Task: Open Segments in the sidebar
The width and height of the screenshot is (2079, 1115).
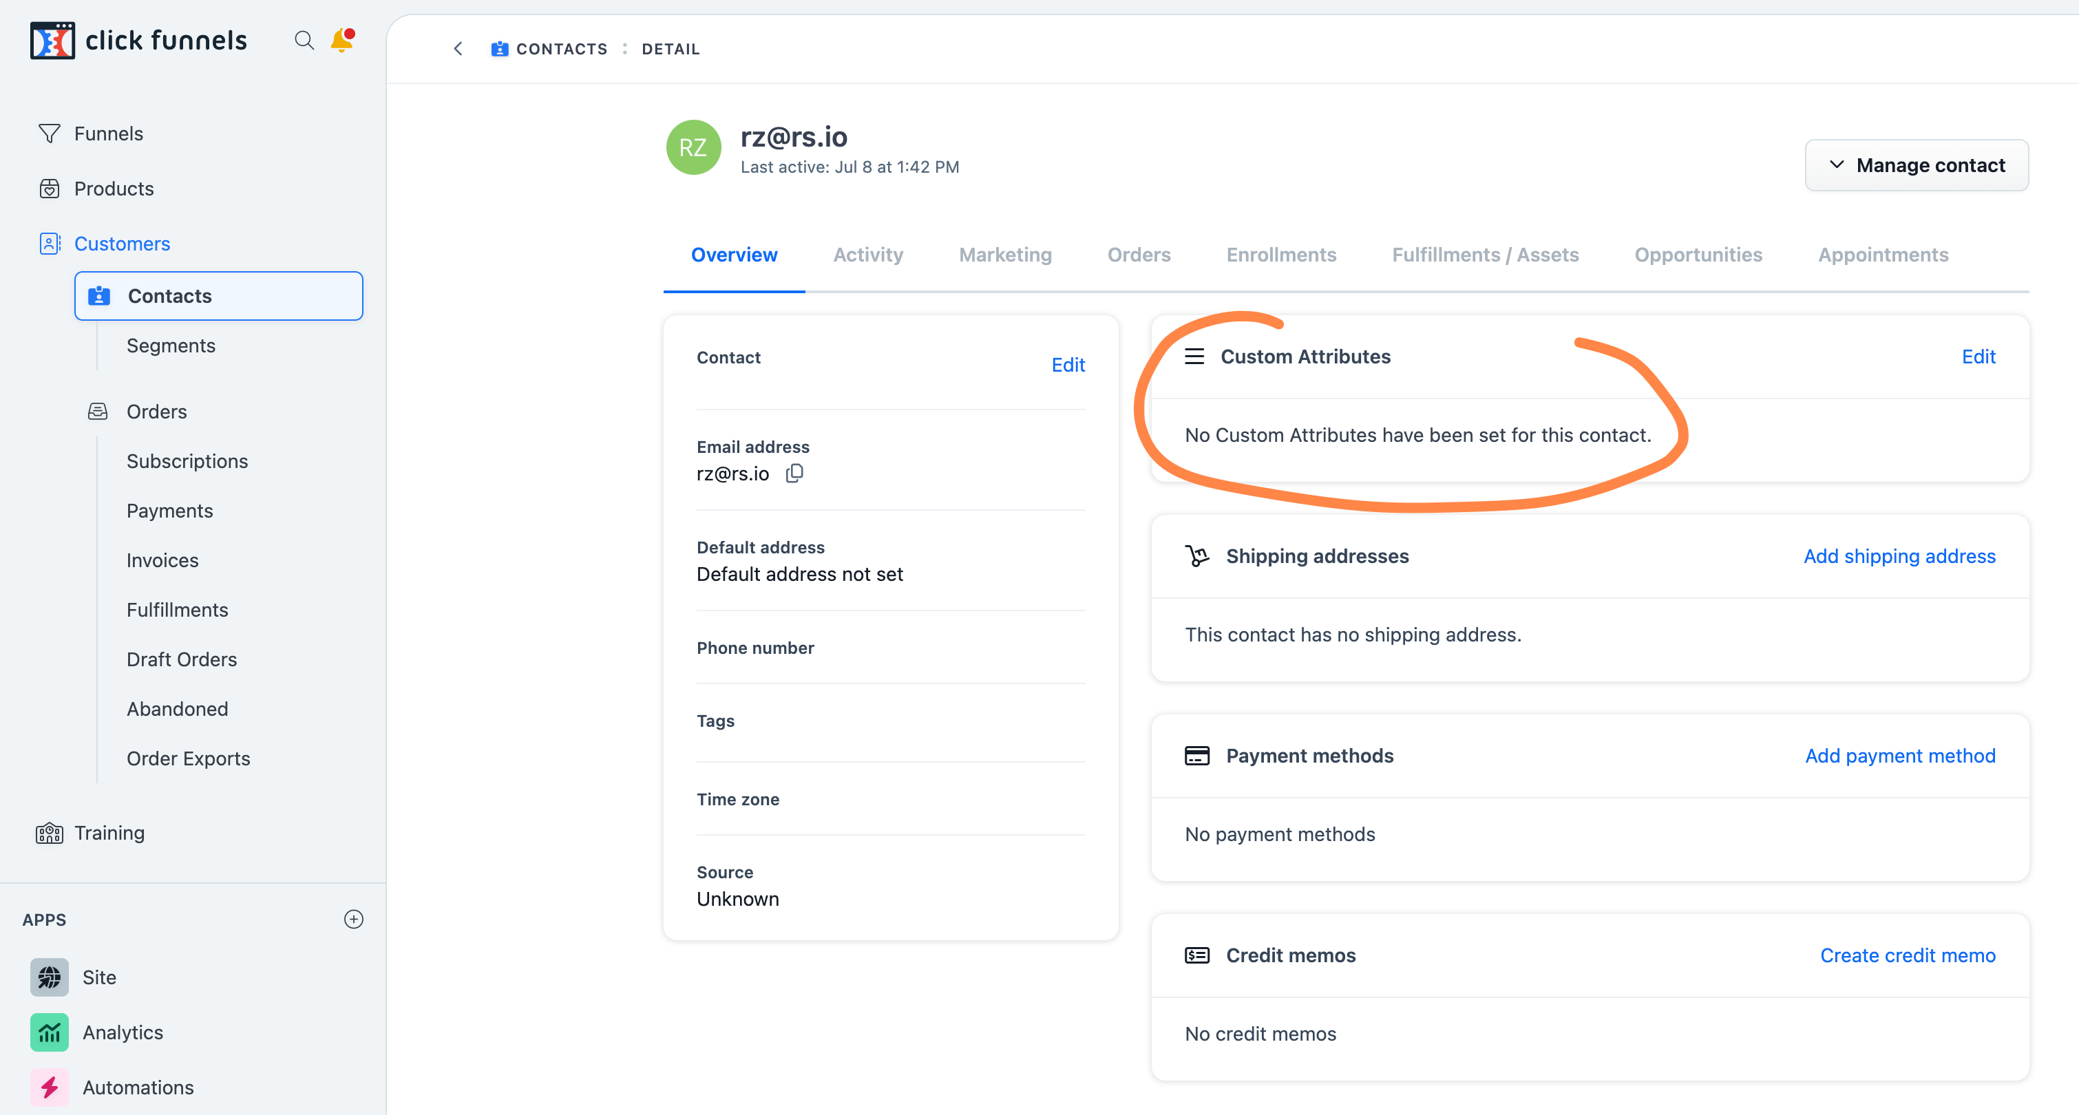Action: coord(170,346)
